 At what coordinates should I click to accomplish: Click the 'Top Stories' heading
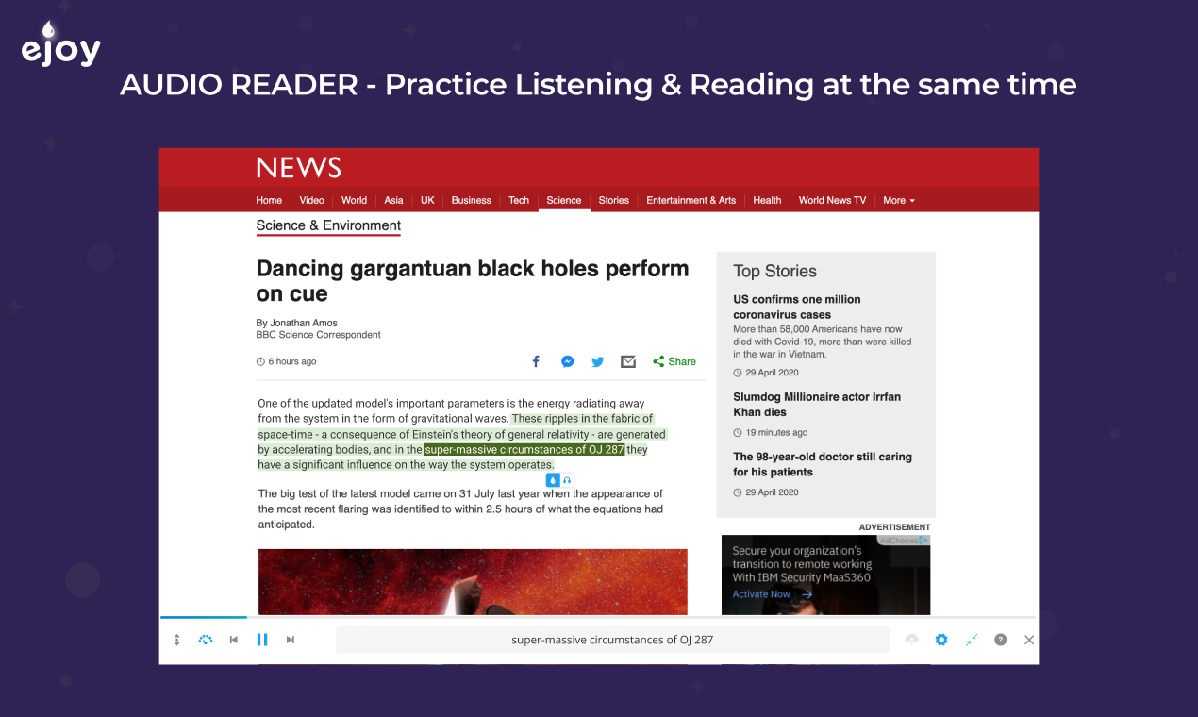point(774,271)
